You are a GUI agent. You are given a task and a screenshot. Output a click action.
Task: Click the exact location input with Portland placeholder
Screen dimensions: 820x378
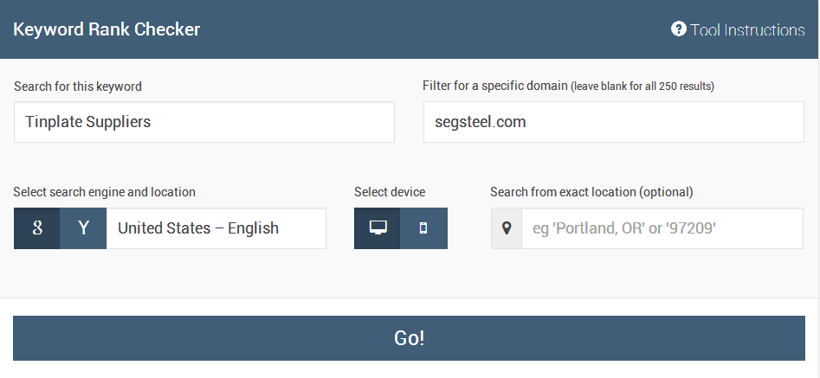coord(662,228)
